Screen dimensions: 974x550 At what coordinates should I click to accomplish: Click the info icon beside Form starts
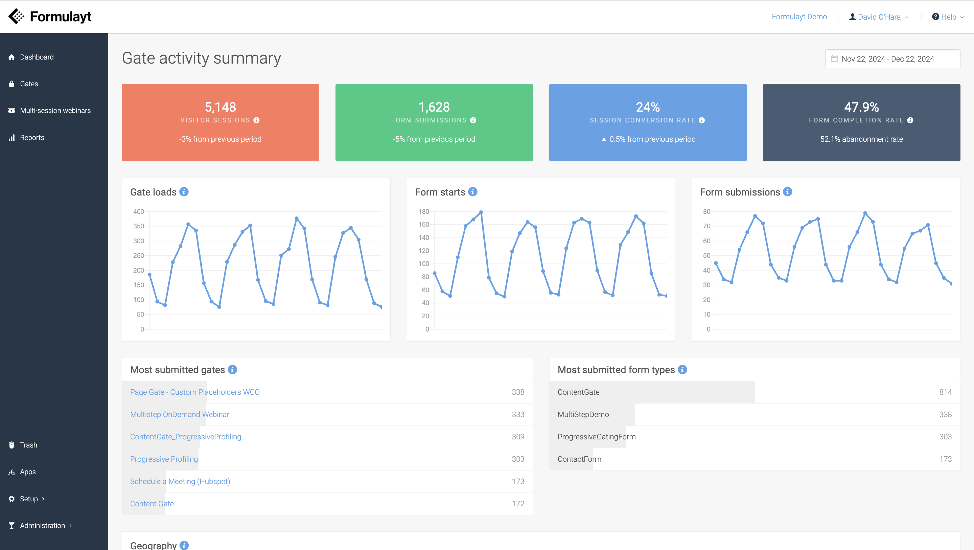pyautogui.click(x=473, y=192)
